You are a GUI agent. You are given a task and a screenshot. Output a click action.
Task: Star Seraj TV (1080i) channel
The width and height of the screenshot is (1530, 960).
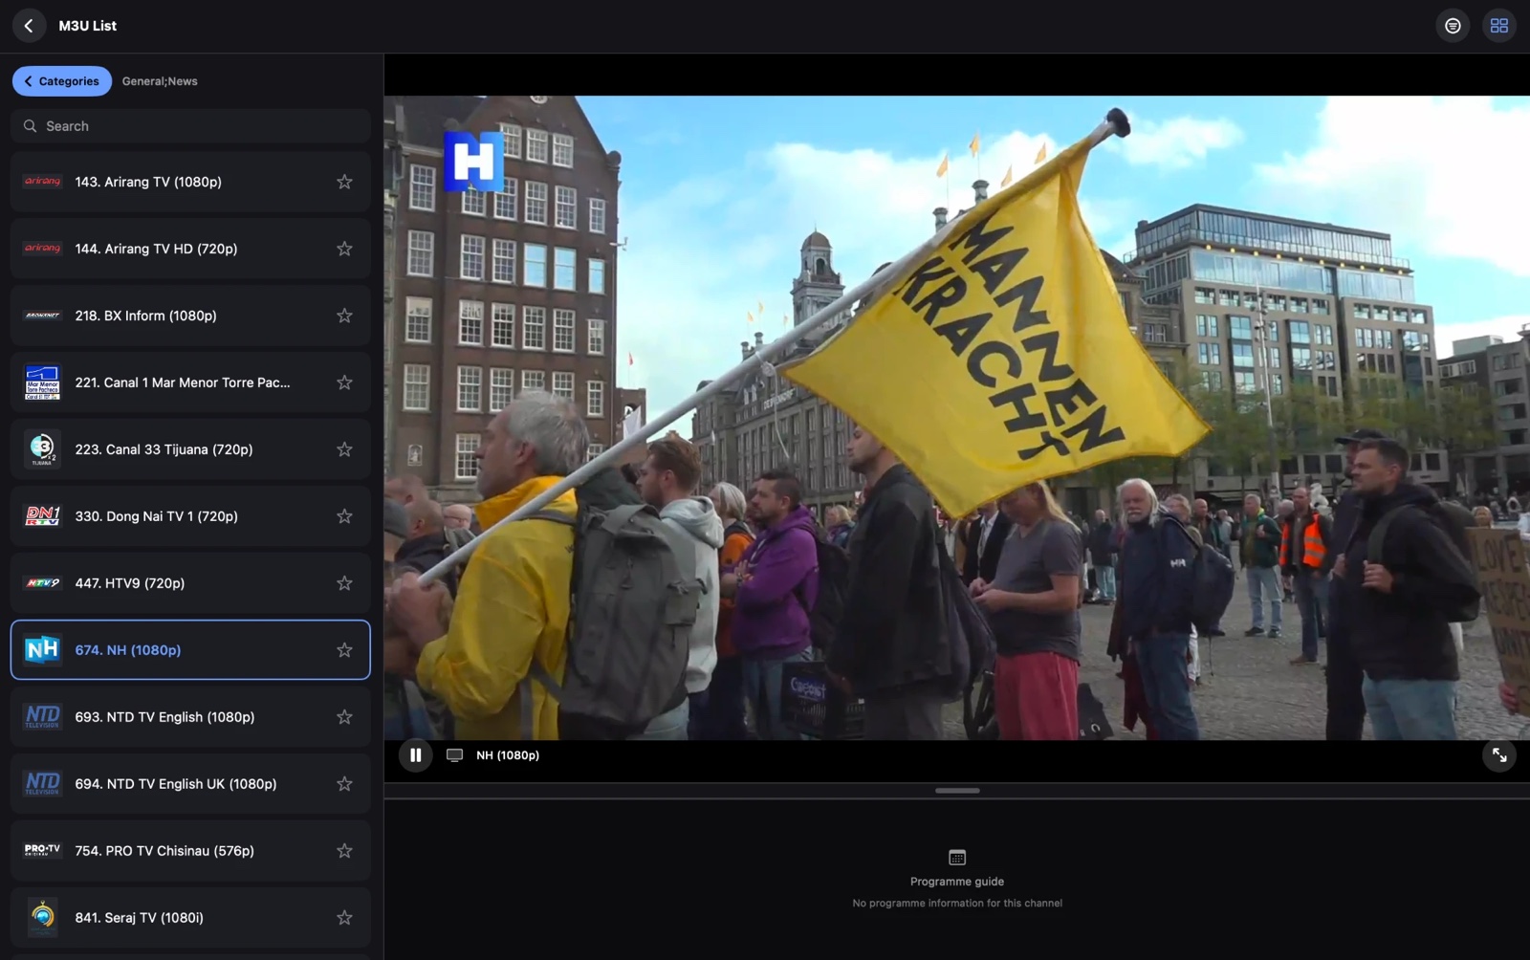point(344,918)
